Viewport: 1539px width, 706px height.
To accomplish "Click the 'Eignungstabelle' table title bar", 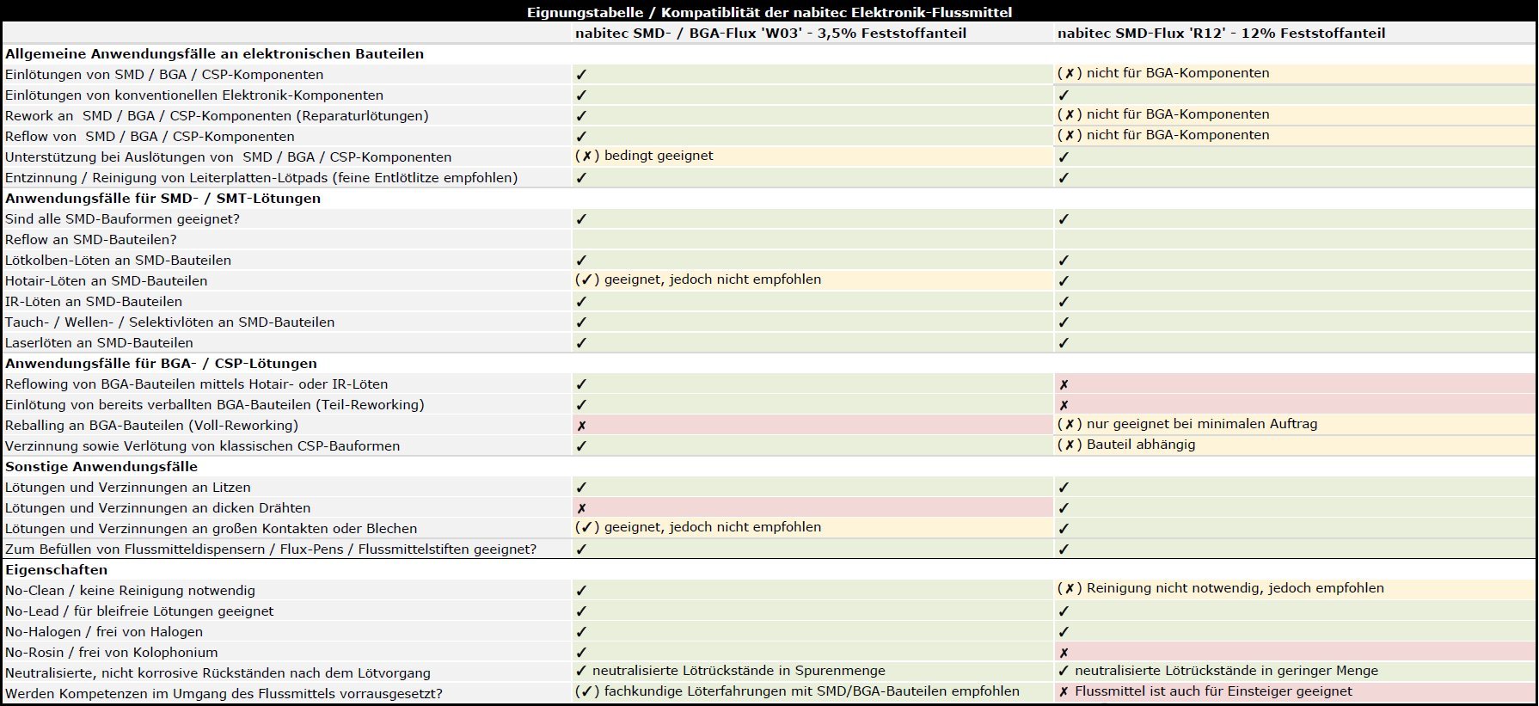I will pyautogui.click(x=769, y=12).
